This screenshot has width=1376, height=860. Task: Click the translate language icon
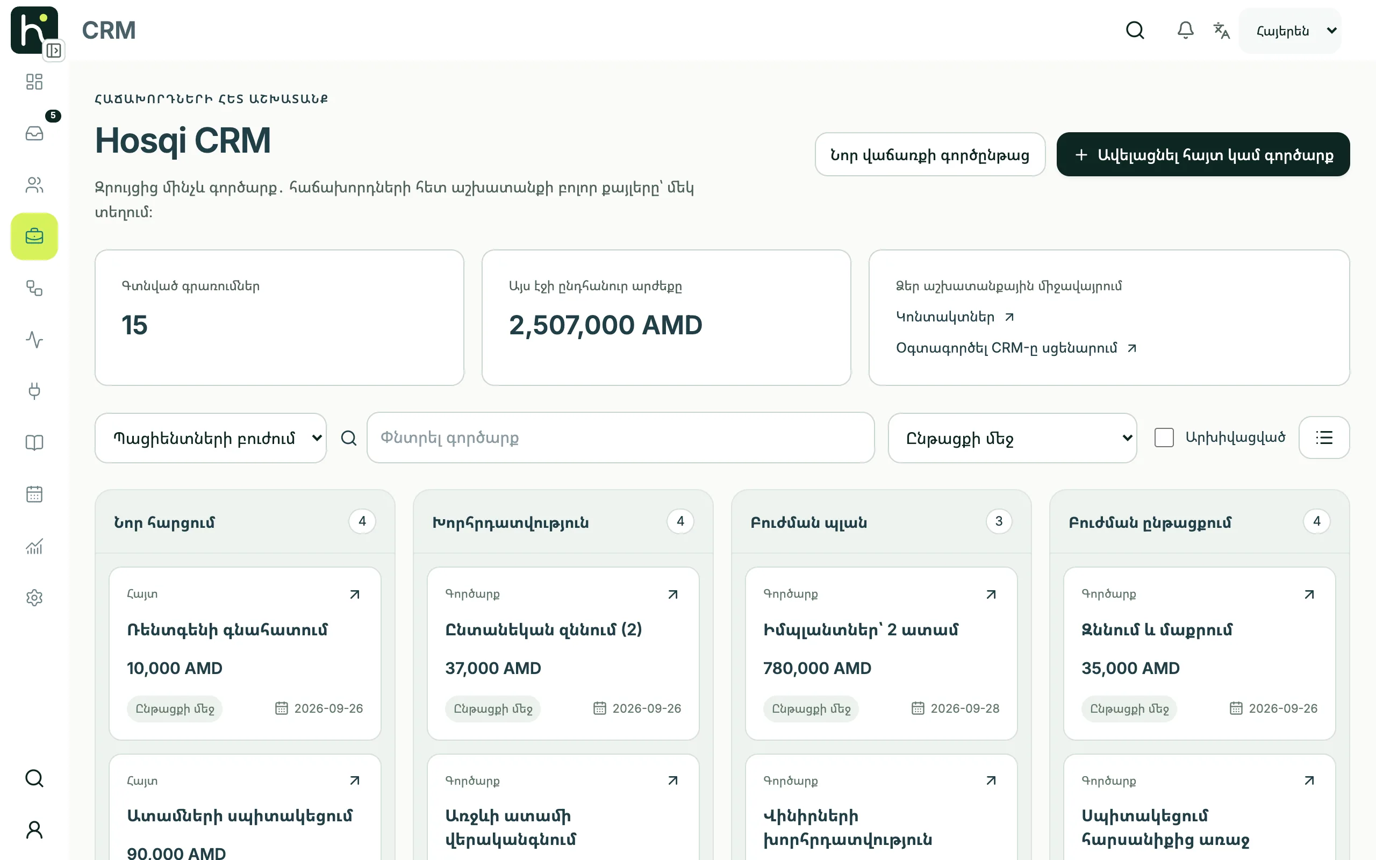pyautogui.click(x=1221, y=30)
